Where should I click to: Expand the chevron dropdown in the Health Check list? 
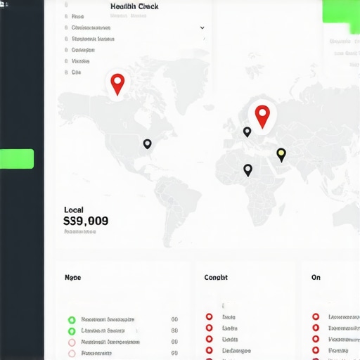pyautogui.click(x=202, y=27)
